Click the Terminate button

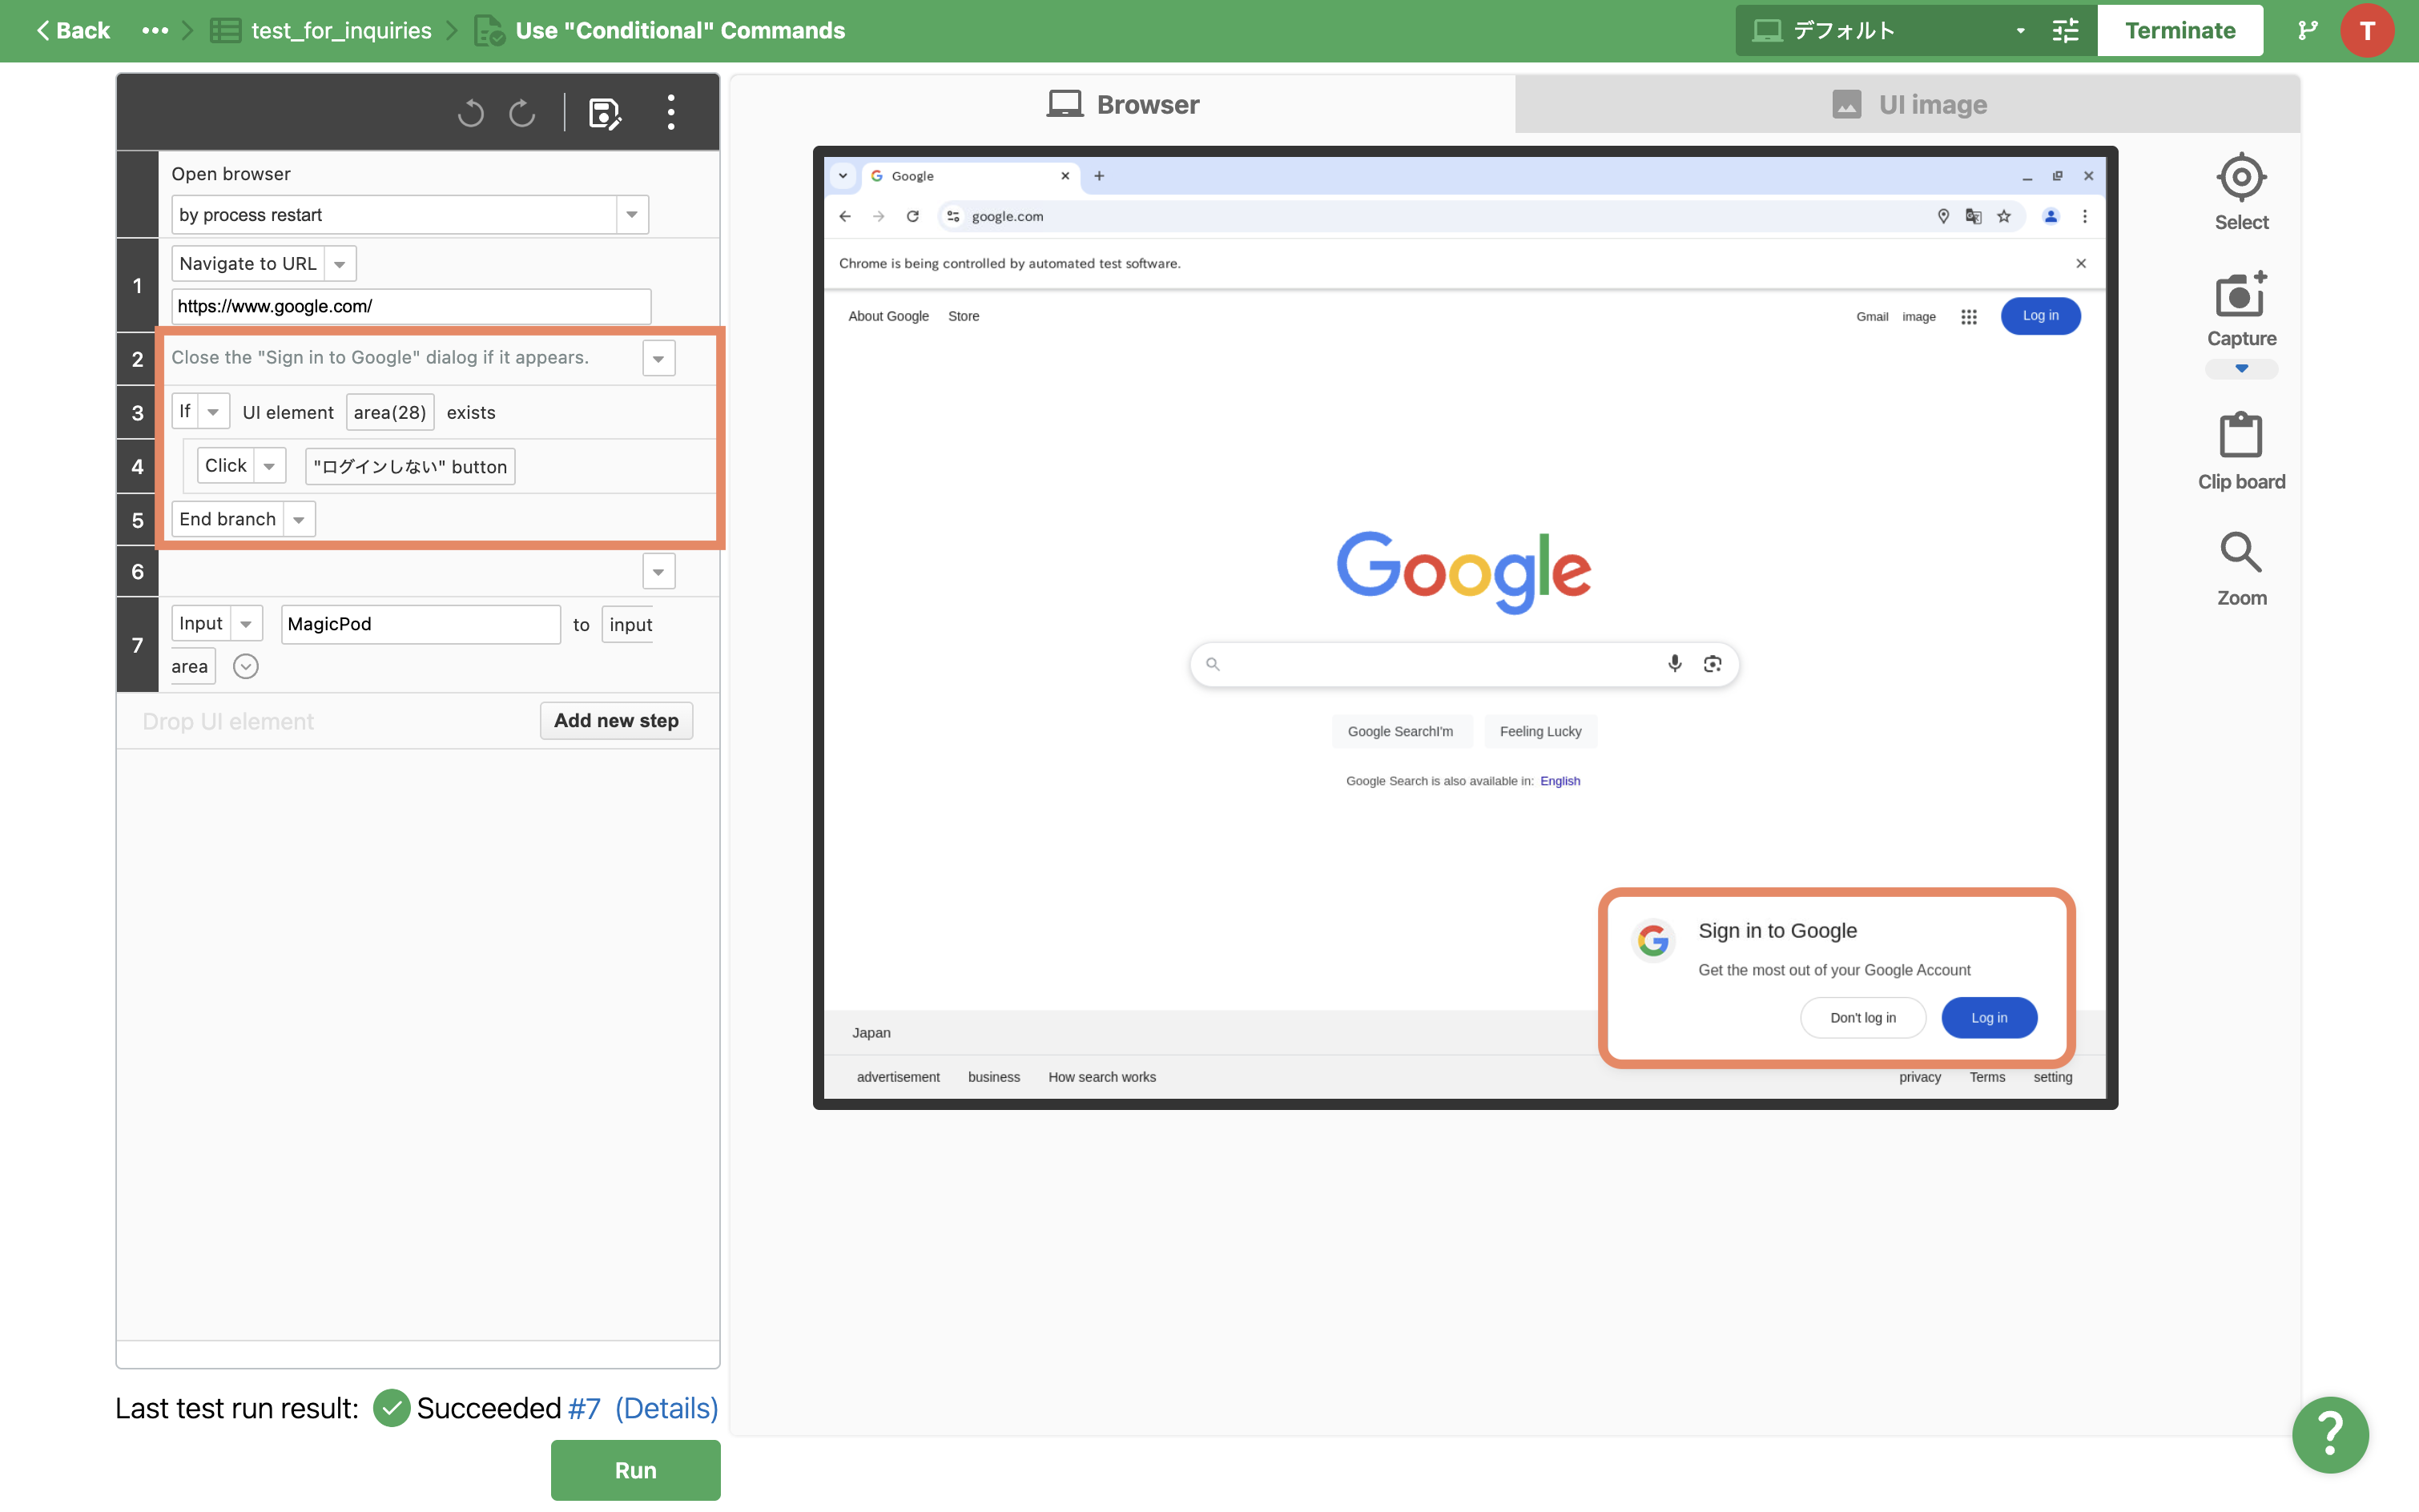(2180, 30)
